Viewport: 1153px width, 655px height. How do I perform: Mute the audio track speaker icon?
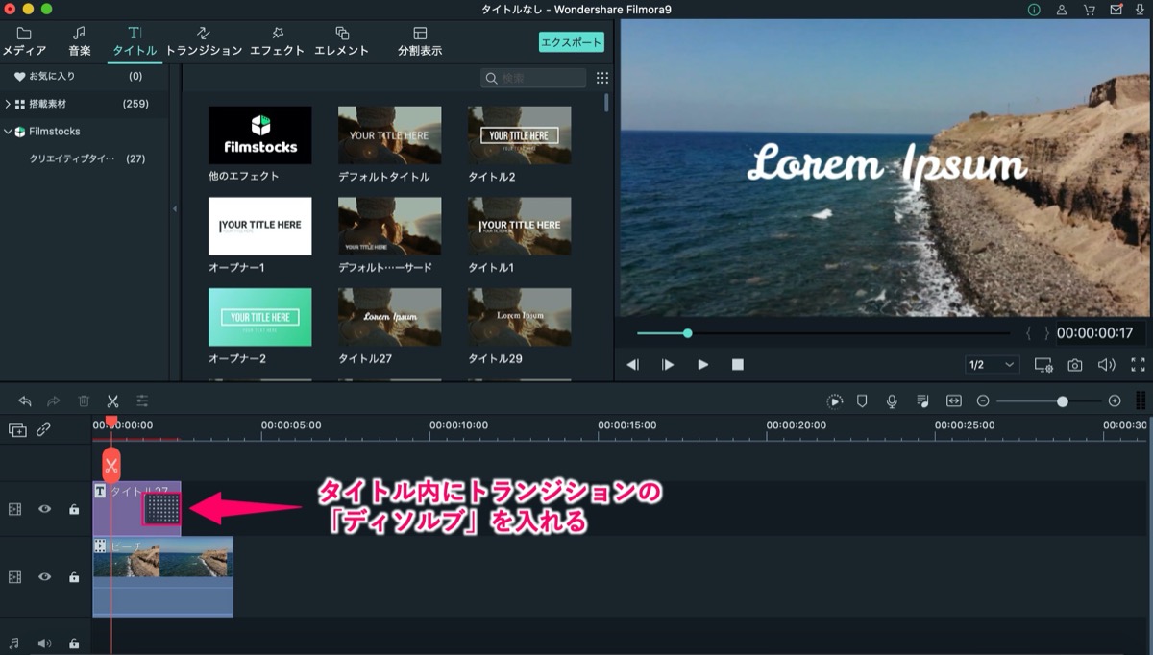click(44, 643)
